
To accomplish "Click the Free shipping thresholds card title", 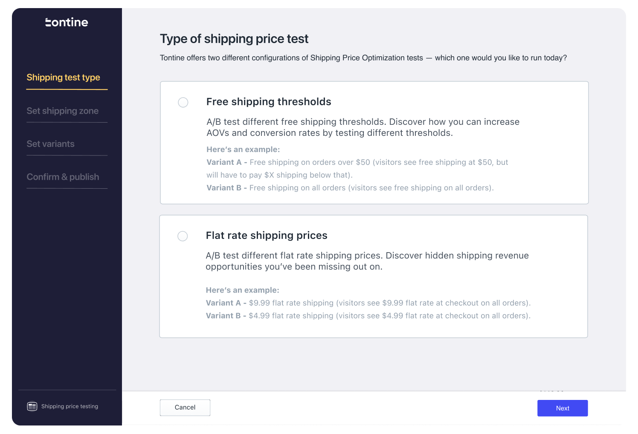I will pyautogui.click(x=269, y=102).
